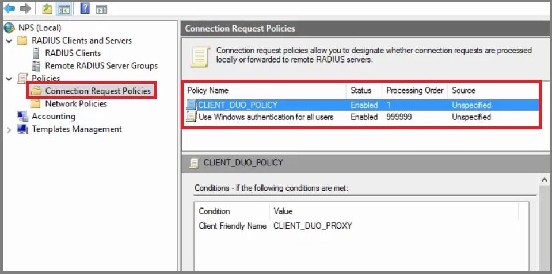Click the details pane scroll up arrow
Screen dimensions: 552x274
pos(545,180)
